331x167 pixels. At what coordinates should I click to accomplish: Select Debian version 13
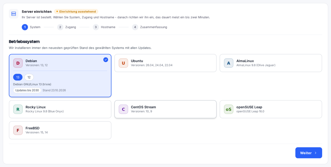point(18,77)
